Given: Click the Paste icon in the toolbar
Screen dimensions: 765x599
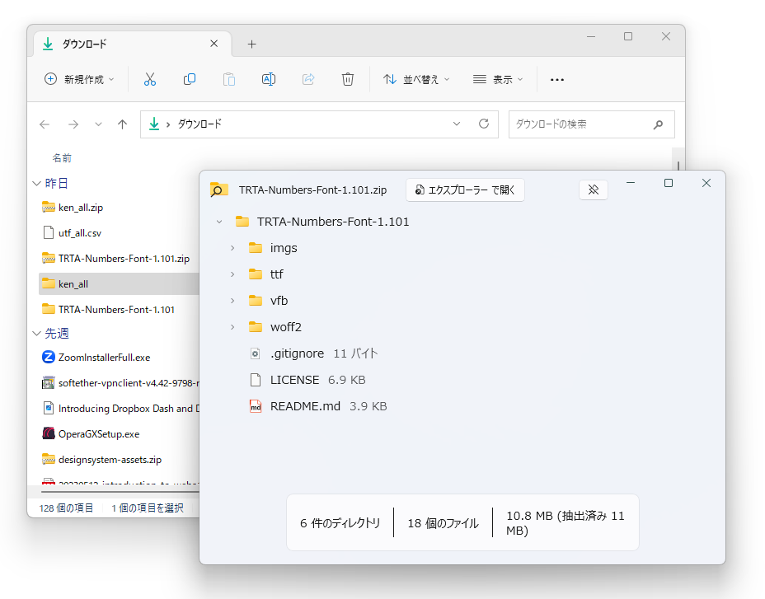Looking at the screenshot, I should pos(229,79).
